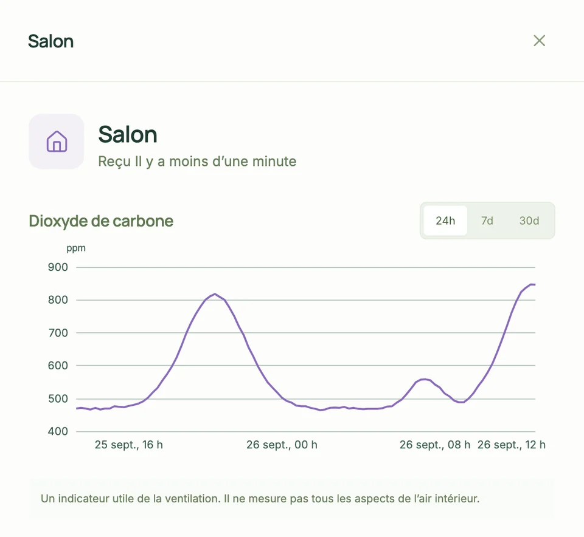Close the Salon dialog with the X
The width and height of the screenshot is (584, 537).
pyautogui.click(x=539, y=41)
